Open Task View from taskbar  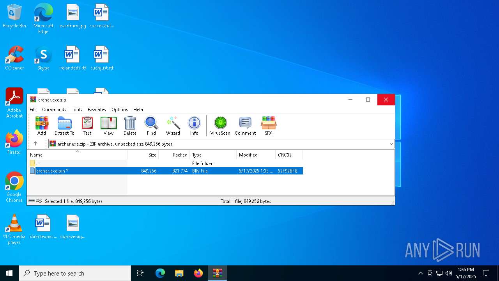(x=140, y=273)
